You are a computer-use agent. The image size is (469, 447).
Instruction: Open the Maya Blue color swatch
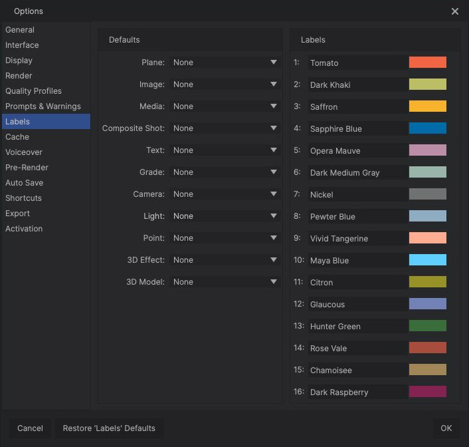(427, 260)
